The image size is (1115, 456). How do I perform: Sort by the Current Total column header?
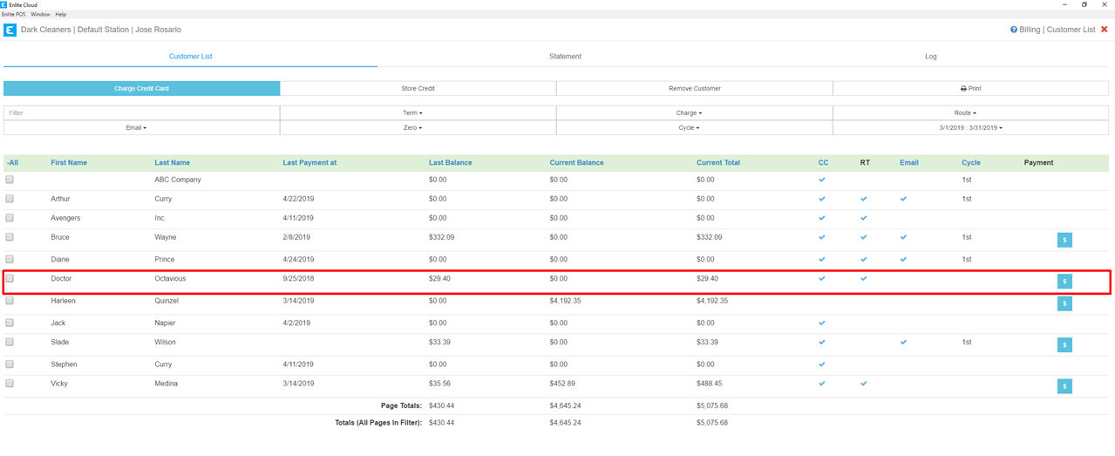click(x=718, y=163)
